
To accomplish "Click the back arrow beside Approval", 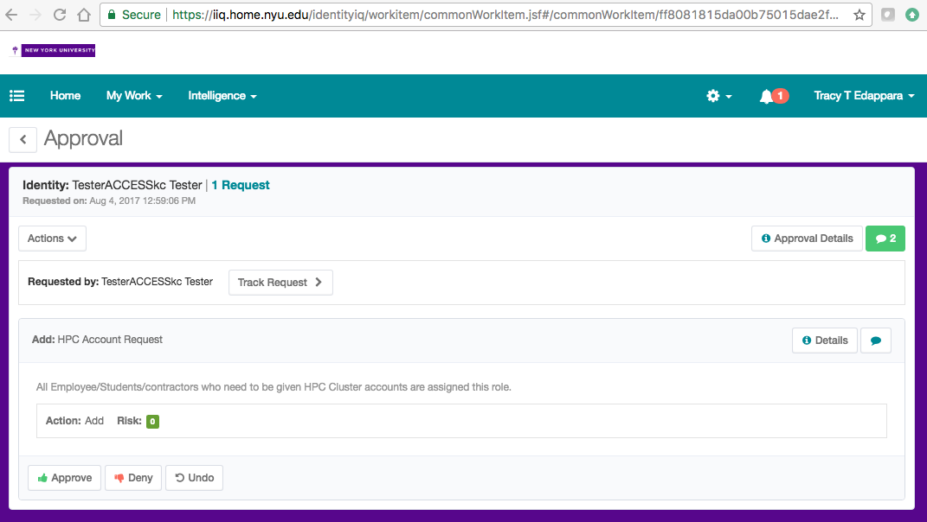I will (23, 139).
